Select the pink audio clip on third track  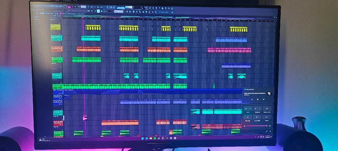(x=230, y=50)
